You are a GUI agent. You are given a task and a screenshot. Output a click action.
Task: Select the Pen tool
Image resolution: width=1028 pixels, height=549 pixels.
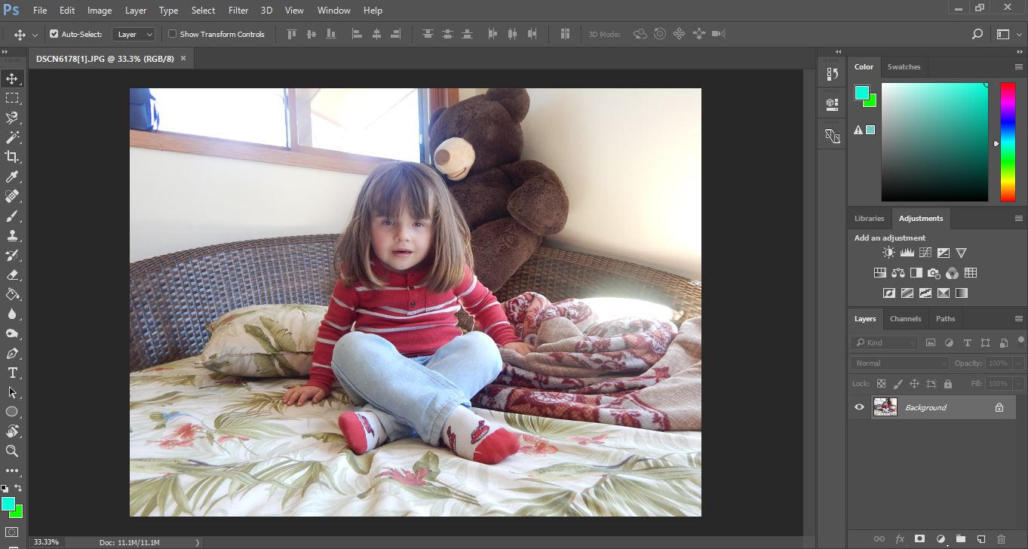coord(12,353)
